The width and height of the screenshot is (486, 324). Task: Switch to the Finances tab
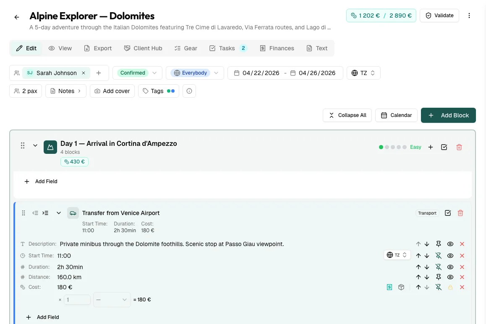[277, 48]
